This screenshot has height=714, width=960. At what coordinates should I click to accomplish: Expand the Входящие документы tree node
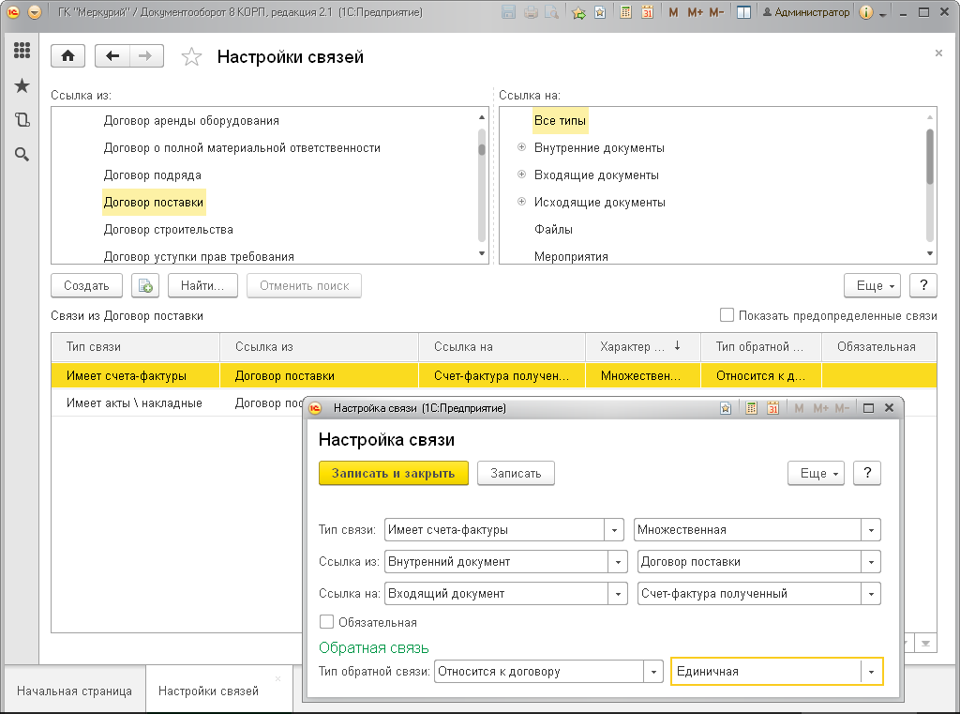tap(521, 175)
